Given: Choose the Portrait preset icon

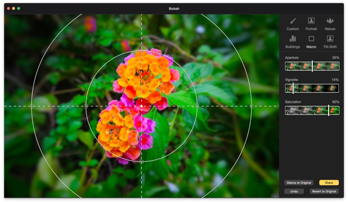Looking at the screenshot, I should tap(311, 21).
